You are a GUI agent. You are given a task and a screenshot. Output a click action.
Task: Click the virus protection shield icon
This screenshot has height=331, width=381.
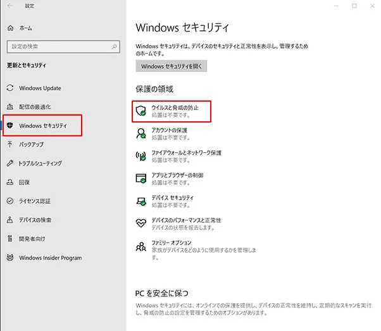[141, 111]
